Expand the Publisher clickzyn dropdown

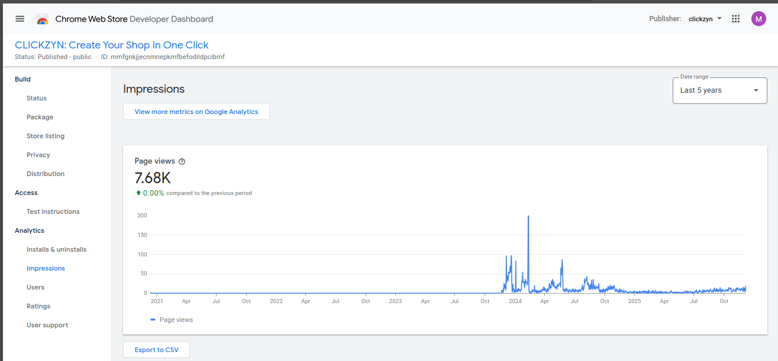coord(705,19)
